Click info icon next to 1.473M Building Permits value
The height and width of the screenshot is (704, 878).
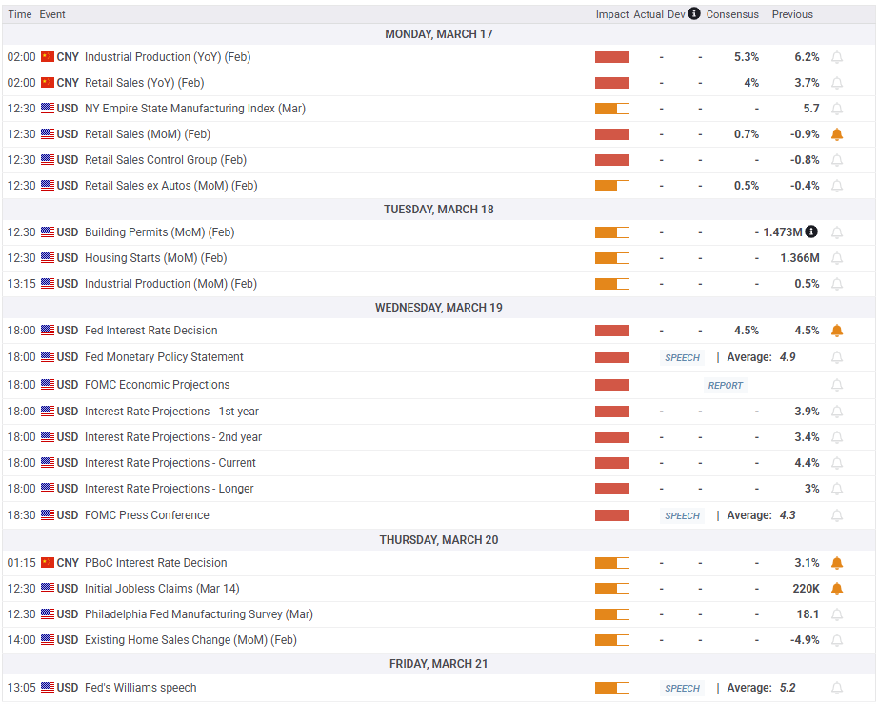[811, 231]
